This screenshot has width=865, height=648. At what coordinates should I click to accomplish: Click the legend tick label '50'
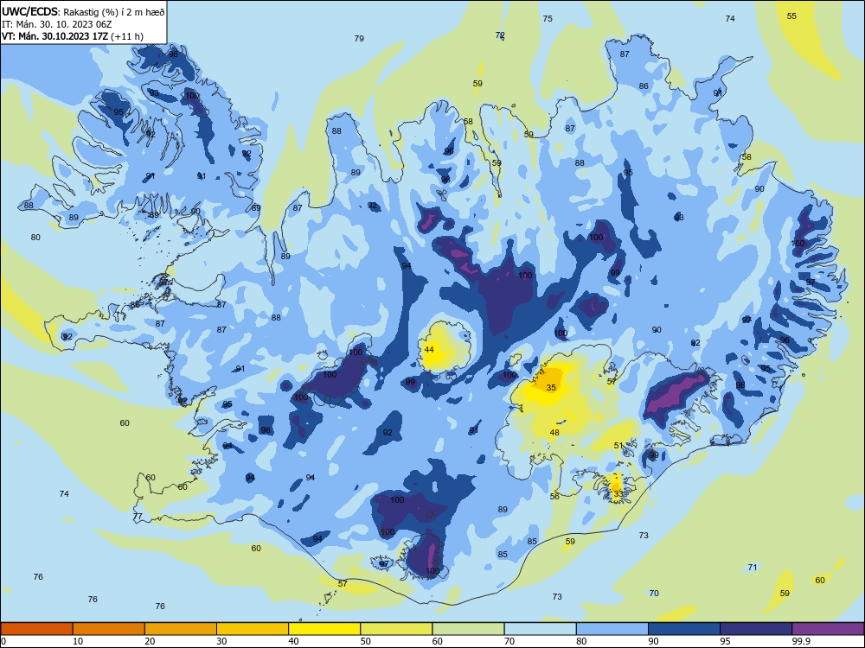pos(366,641)
